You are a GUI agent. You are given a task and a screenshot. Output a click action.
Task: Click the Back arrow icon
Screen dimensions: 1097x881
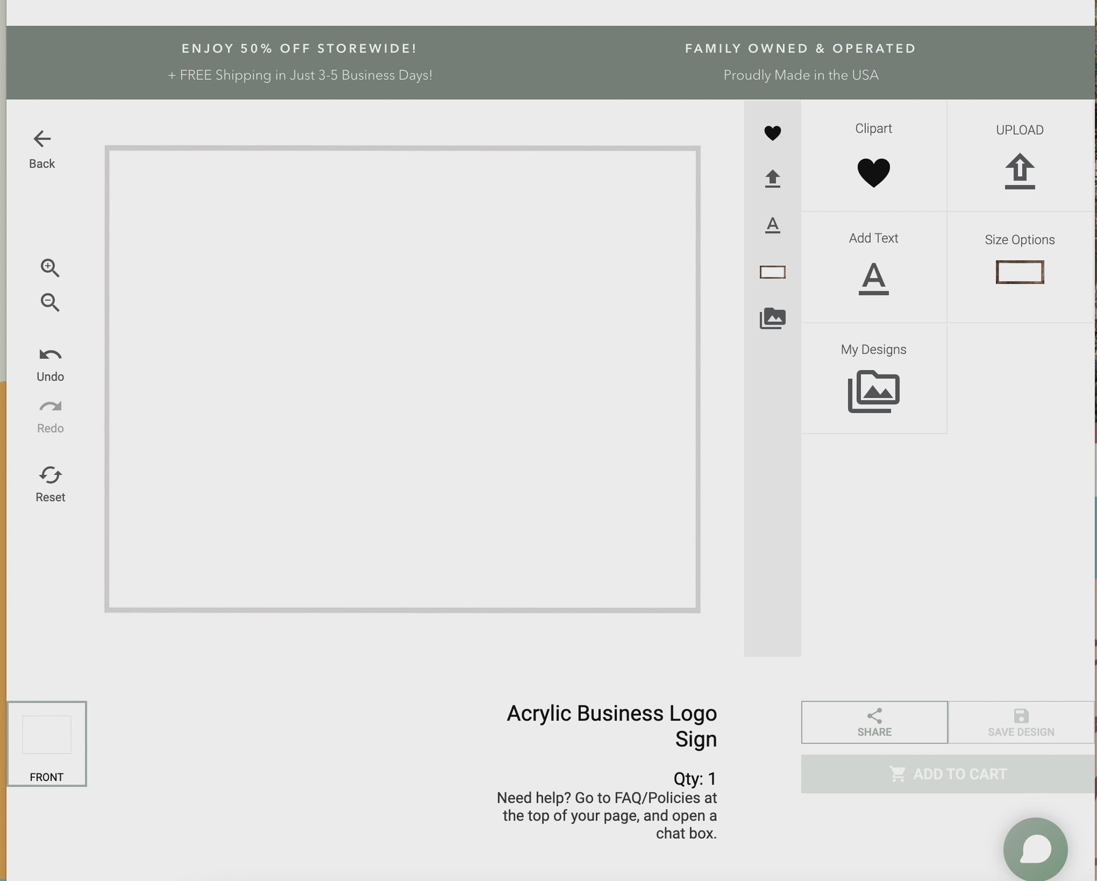pos(42,139)
